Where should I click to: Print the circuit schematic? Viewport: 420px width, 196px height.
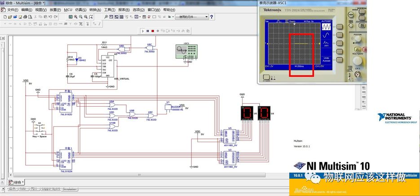(x=25, y=17)
